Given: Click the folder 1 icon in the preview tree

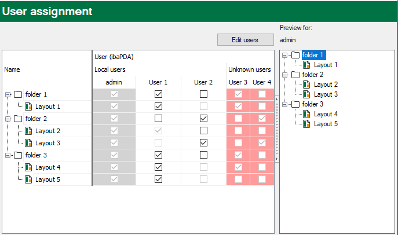Looking at the screenshot, I should coord(296,55).
